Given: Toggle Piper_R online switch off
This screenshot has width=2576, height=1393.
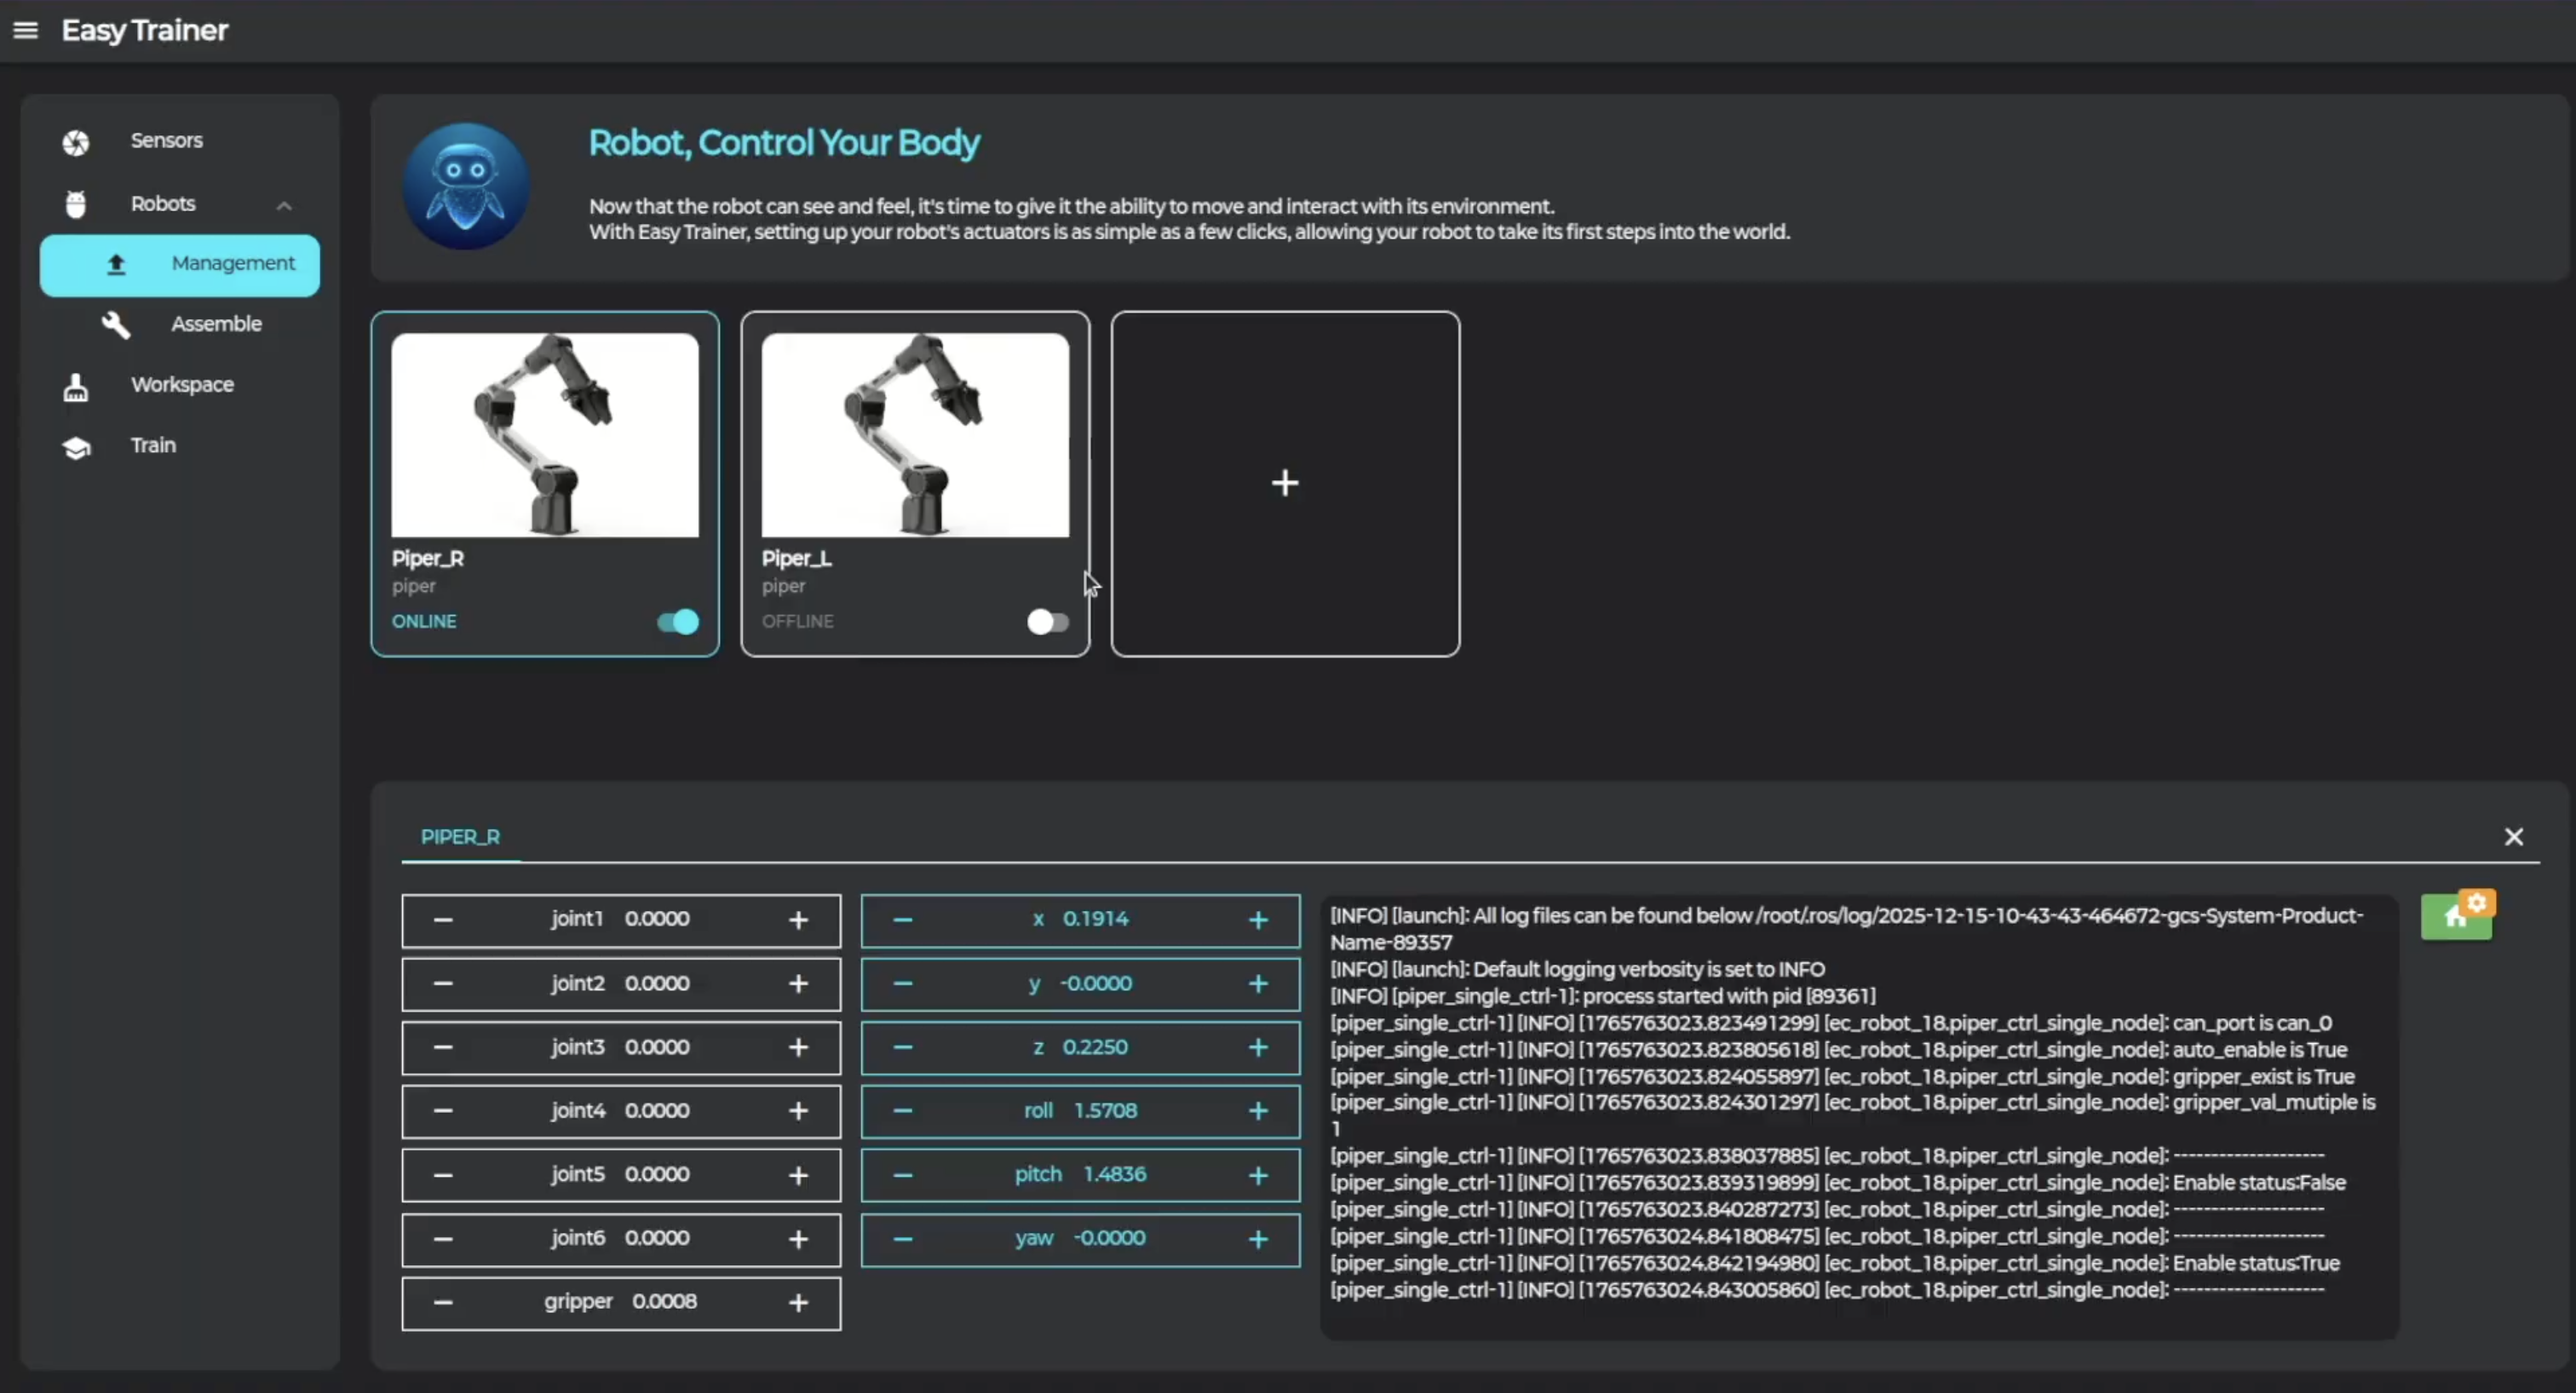Looking at the screenshot, I should click(x=678, y=622).
